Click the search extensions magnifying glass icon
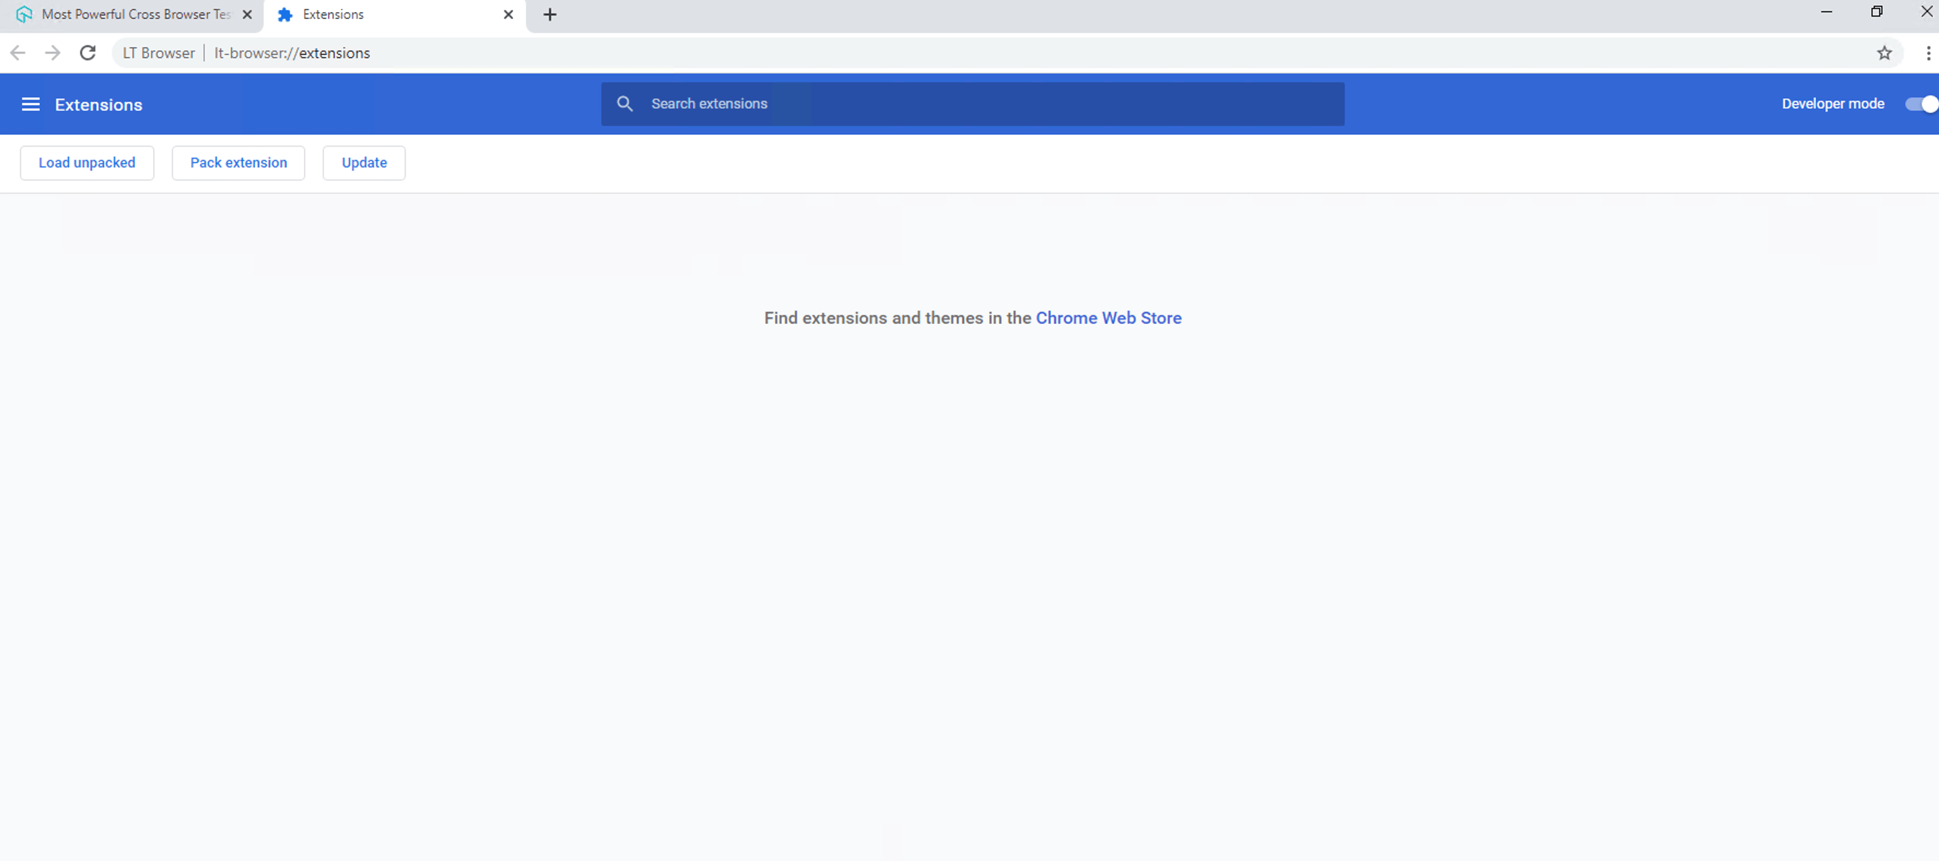This screenshot has height=861, width=1939. coord(626,104)
